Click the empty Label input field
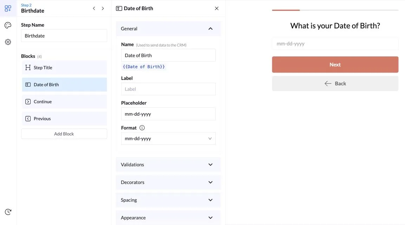Image resolution: width=405 pixels, height=225 pixels. pyautogui.click(x=168, y=89)
